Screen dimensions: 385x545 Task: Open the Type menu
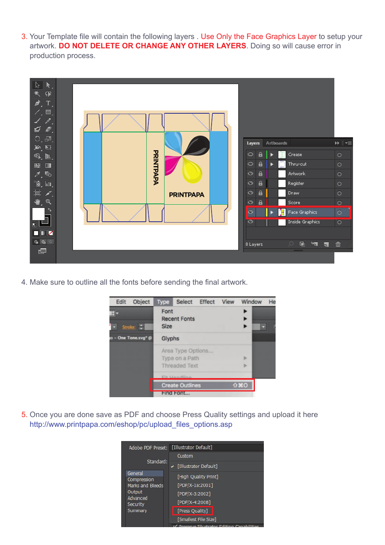(x=163, y=301)
